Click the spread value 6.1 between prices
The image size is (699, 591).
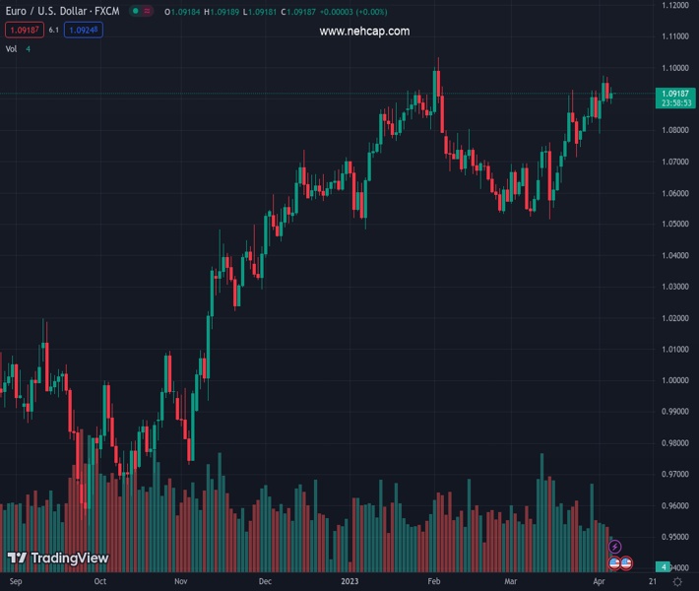(x=54, y=31)
